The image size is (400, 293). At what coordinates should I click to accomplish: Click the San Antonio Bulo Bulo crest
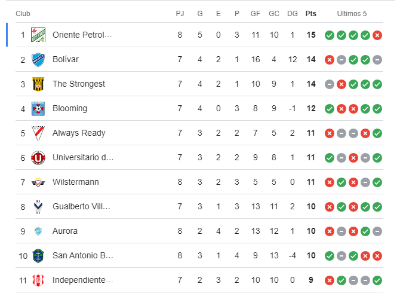pyautogui.click(x=38, y=256)
